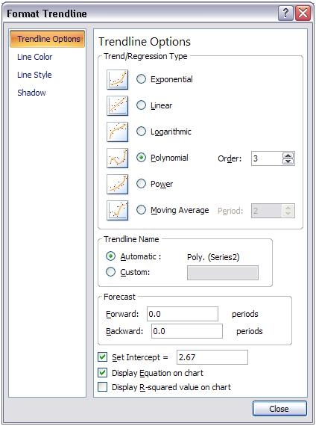Select the Linear regression radio button

click(141, 105)
